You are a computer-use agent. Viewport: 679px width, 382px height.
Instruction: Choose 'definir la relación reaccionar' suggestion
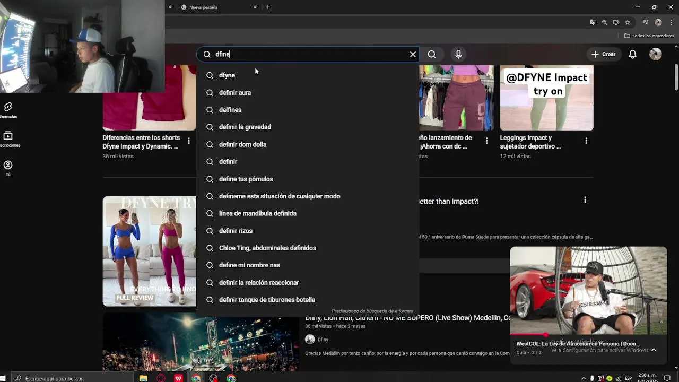[308, 282]
